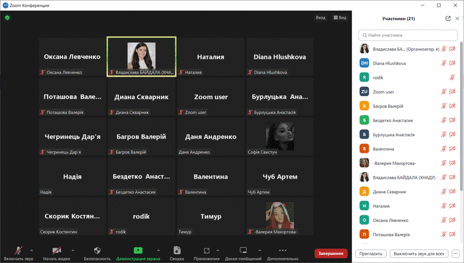The image size is (464, 263).
Task: Expand video options arrow beside Начать видео
Action: click(x=71, y=250)
